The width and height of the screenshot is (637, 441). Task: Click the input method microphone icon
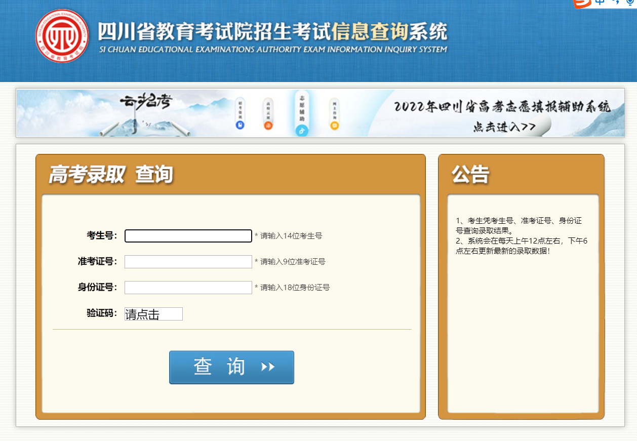[629, 3]
